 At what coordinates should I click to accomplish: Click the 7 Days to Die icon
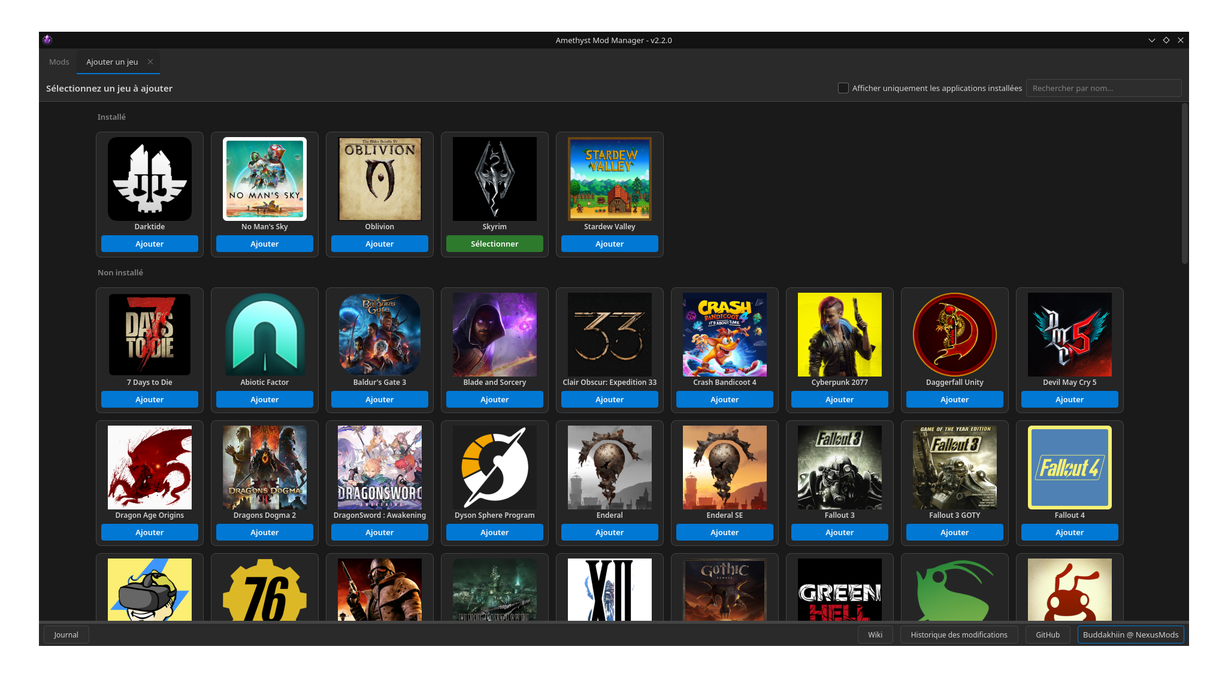[x=150, y=335]
